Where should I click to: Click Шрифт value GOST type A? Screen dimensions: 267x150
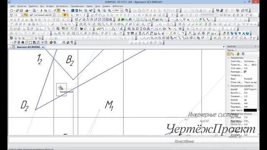tap(250, 89)
